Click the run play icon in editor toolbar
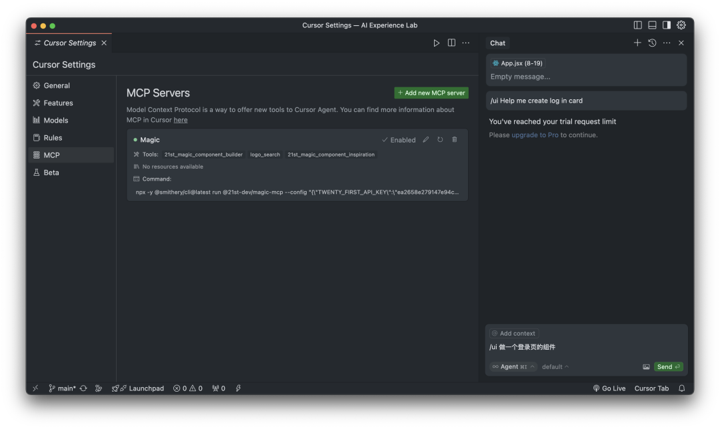Viewport: 720px width, 429px height. coord(436,43)
